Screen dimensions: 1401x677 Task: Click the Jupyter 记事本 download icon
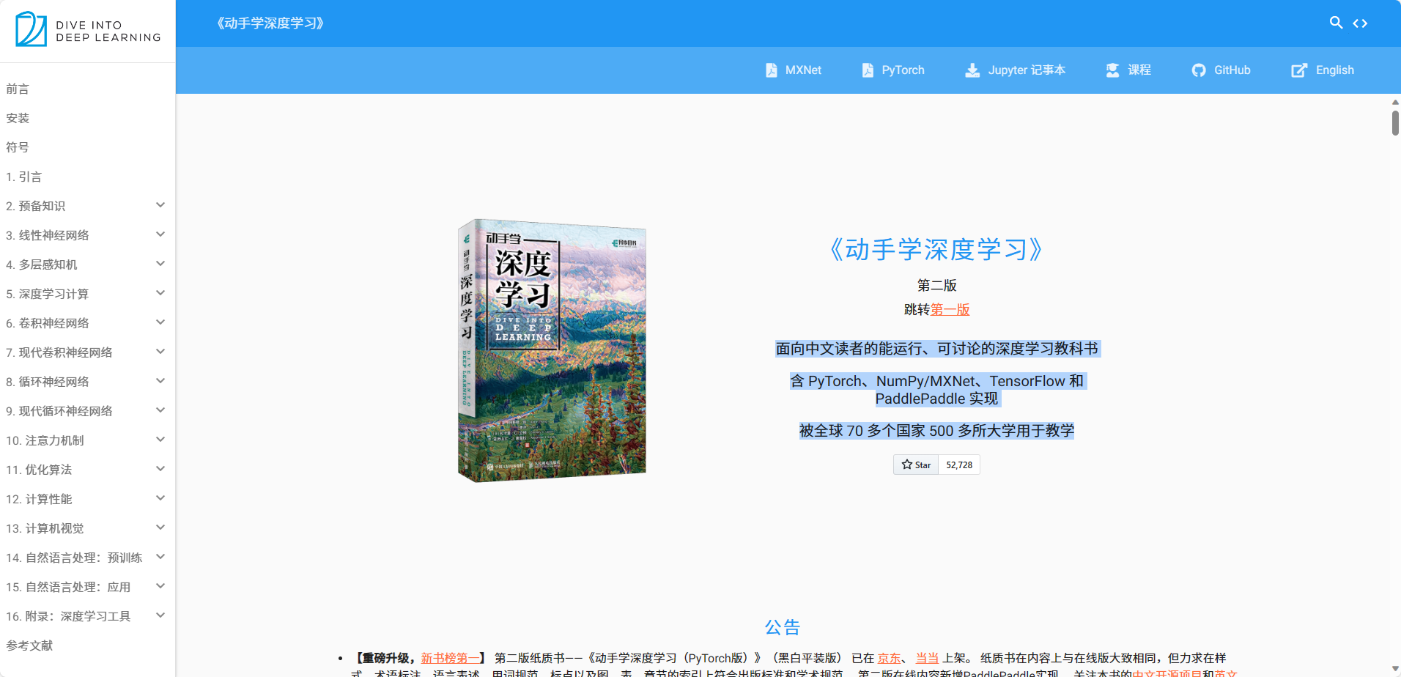[972, 70]
